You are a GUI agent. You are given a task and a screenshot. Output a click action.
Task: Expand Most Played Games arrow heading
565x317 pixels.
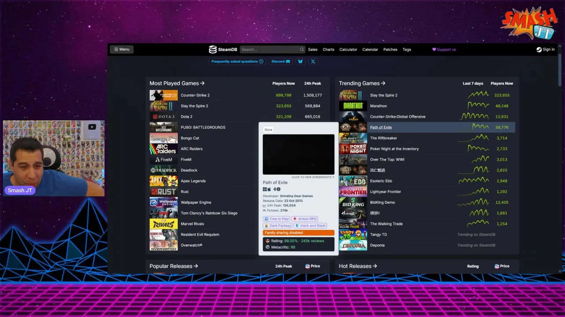pyautogui.click(x=177, y=83)
